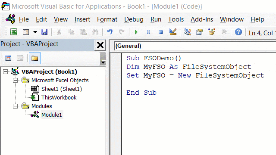
Task: Open the Edit menu
Action: click(x=41, y=19)
